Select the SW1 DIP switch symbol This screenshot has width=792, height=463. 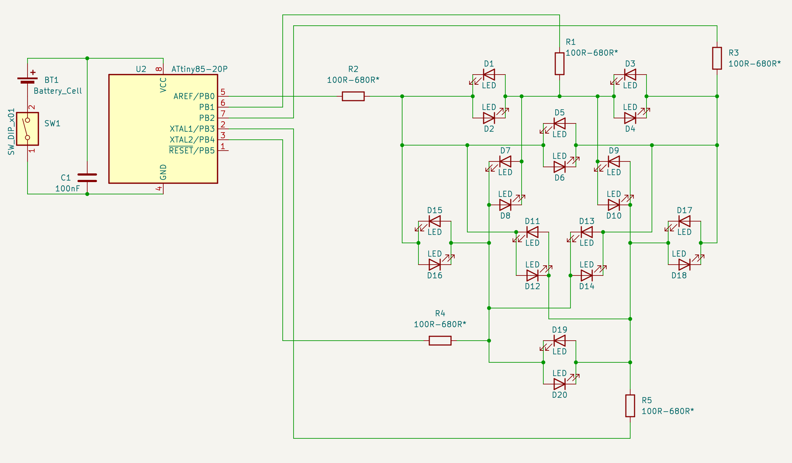pos(28,129)
